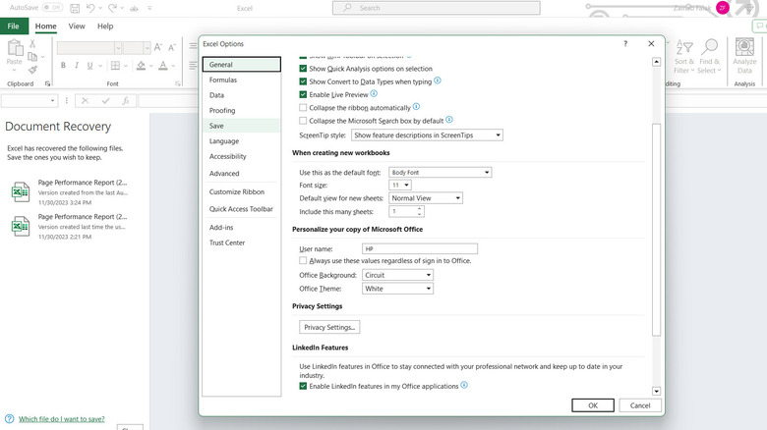Click the Privacy Settings button

330,327
